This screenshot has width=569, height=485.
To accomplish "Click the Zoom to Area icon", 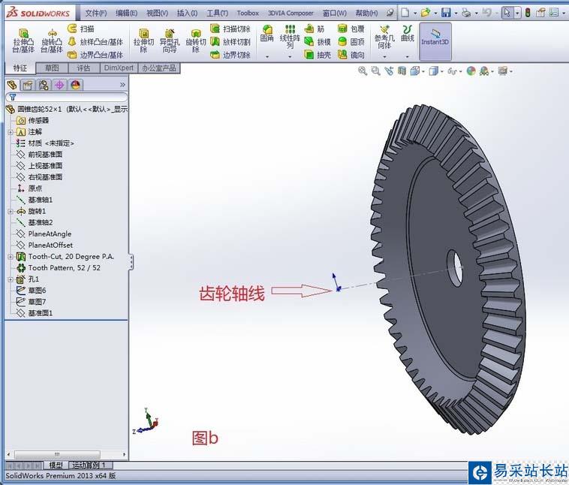I will coord(375,71).
